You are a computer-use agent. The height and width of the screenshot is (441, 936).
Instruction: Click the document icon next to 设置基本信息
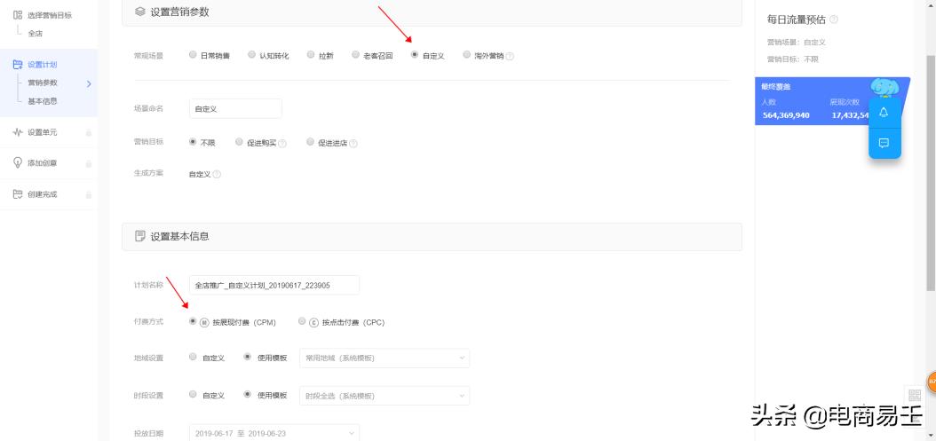140,236
